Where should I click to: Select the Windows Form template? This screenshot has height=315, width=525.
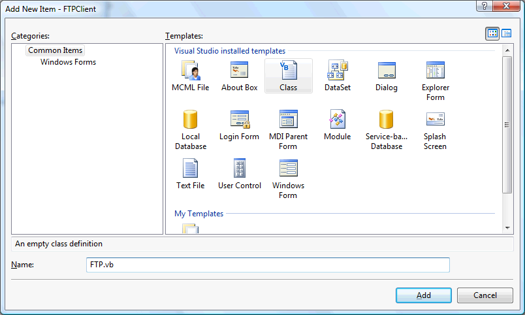click(x=288, y=179)
